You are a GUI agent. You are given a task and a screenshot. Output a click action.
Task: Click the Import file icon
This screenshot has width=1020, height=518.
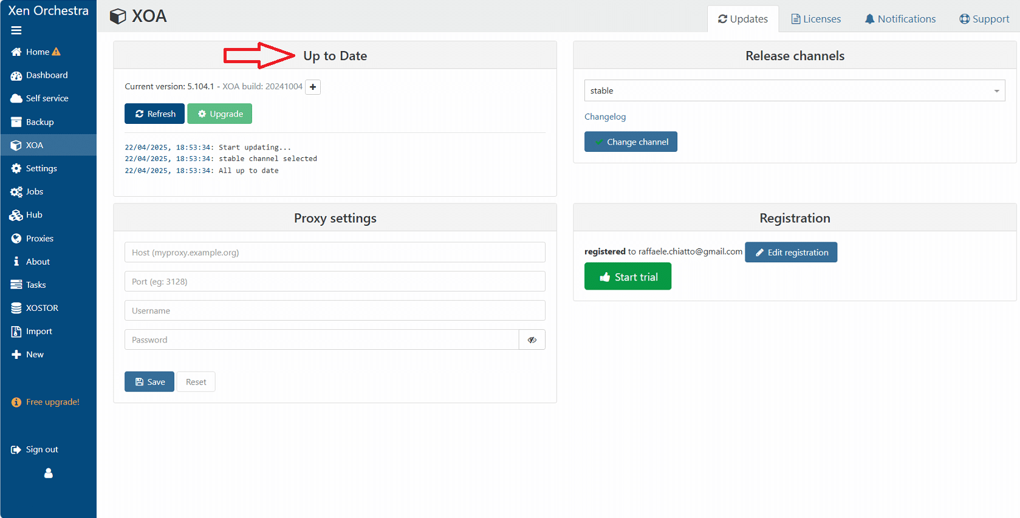pyautogui.click(x=16, y=332)
